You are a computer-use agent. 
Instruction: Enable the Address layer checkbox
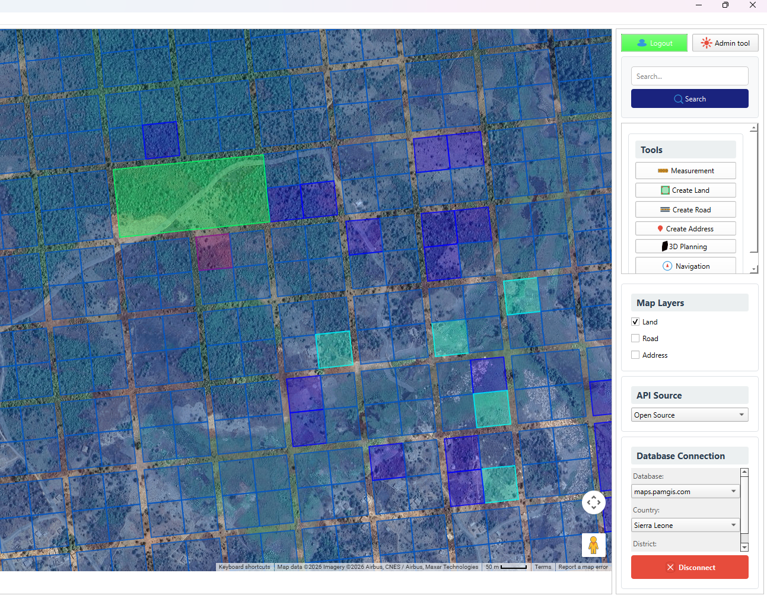pos(635,355)
